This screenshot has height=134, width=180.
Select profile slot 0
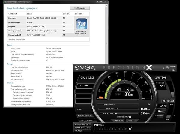click(126, 129)
